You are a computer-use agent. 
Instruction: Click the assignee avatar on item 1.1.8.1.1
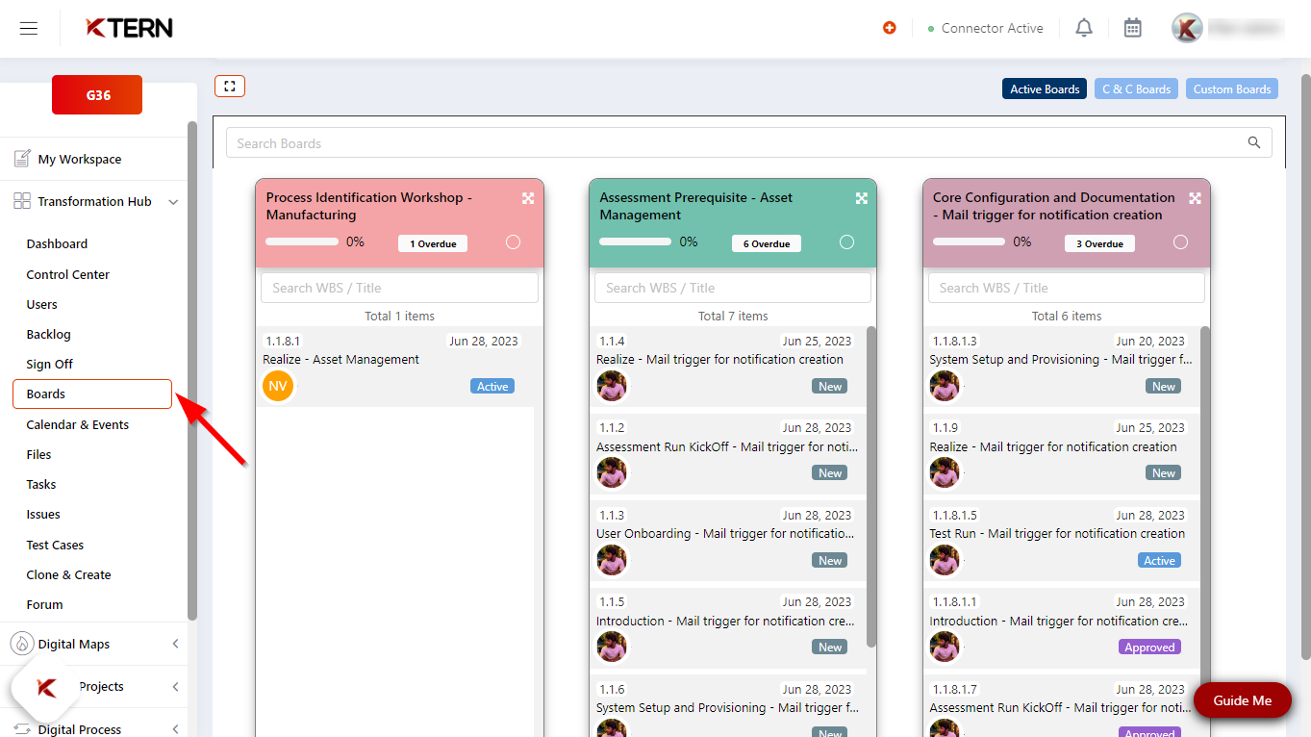[945, 647]
